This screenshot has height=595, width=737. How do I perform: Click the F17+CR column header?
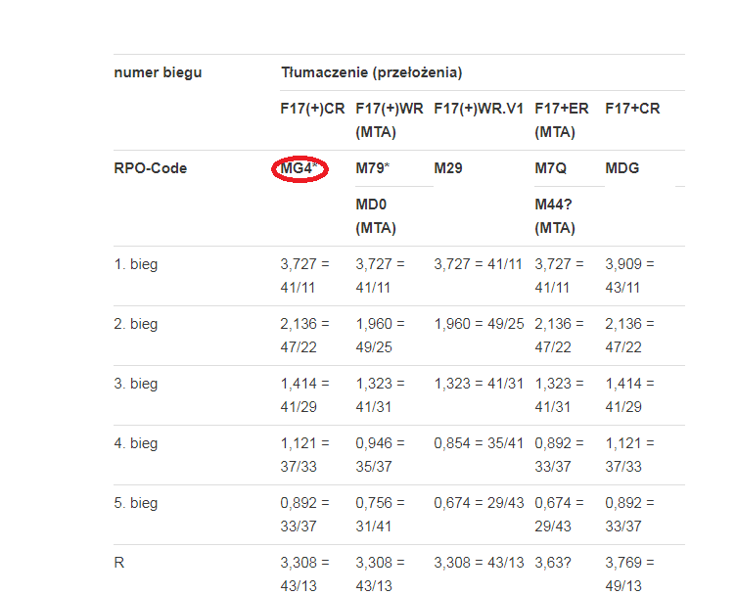[632, 108]
